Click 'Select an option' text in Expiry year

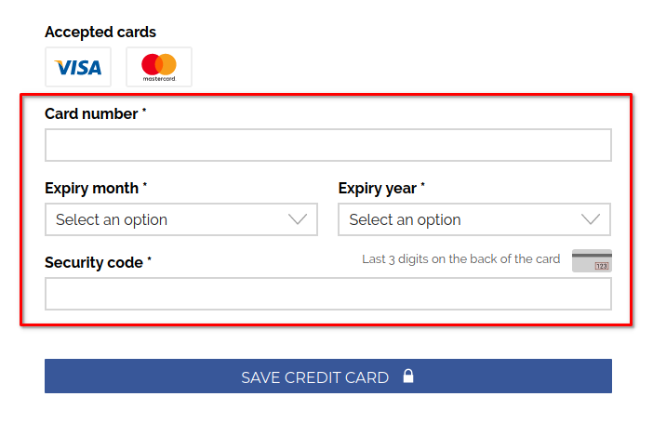(x=405, y=220)
